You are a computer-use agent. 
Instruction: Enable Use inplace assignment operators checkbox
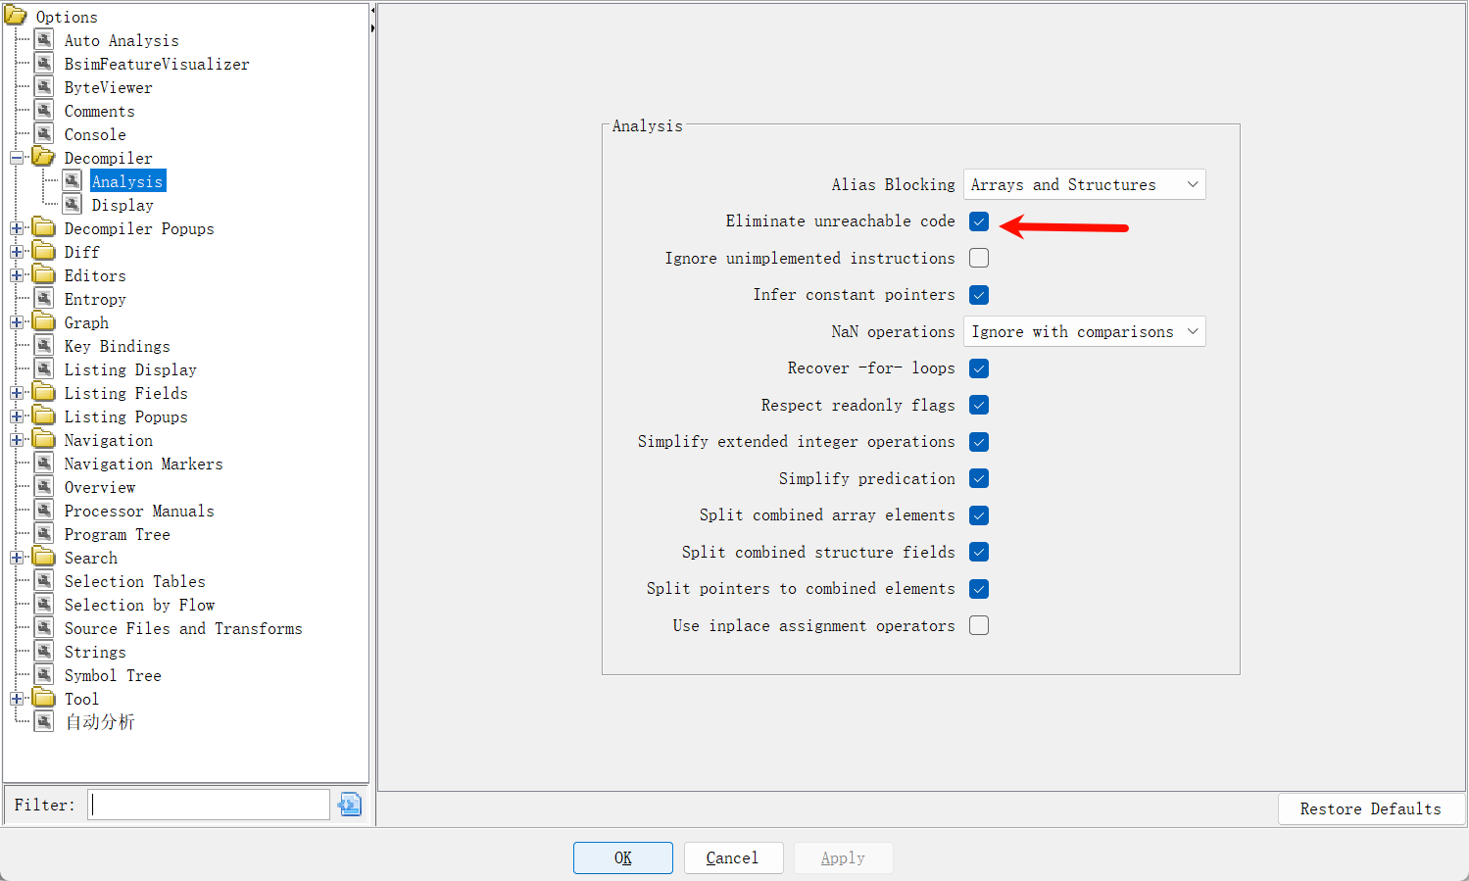pos(979,625)
